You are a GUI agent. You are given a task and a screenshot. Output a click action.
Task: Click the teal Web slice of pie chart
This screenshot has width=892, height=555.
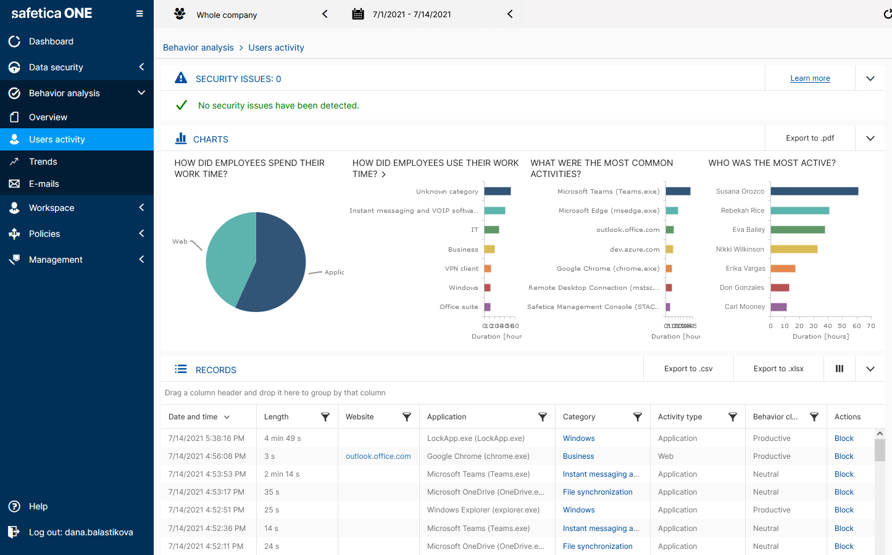(228, 256)
